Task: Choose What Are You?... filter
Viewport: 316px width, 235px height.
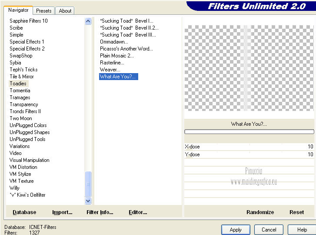Action: [x=119, y=77]
